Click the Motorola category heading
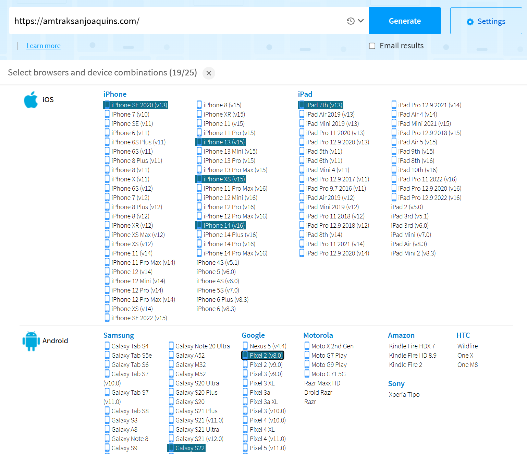This screenshot has height=454, width=527. point(318,335)
